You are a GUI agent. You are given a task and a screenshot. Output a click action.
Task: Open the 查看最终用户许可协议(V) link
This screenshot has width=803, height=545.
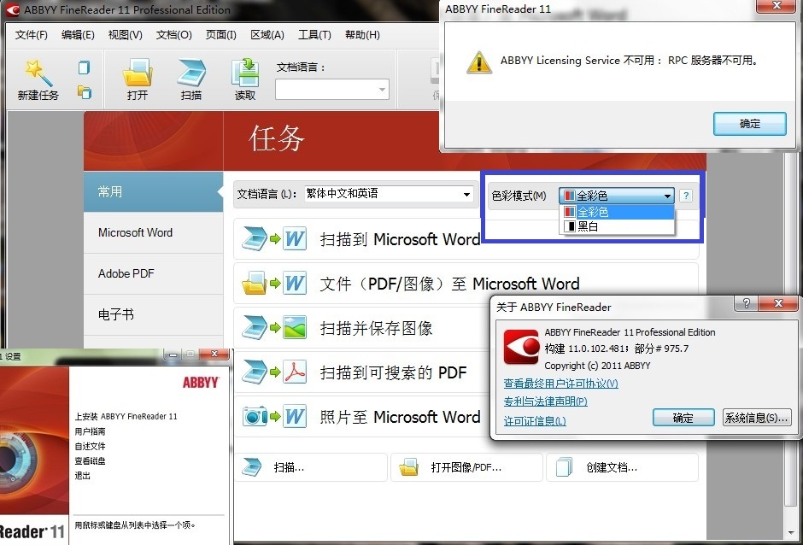tap(560, 384)
